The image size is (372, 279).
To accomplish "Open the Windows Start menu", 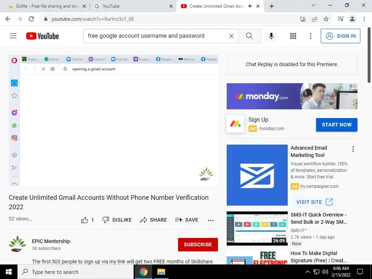I will [9, 272].
